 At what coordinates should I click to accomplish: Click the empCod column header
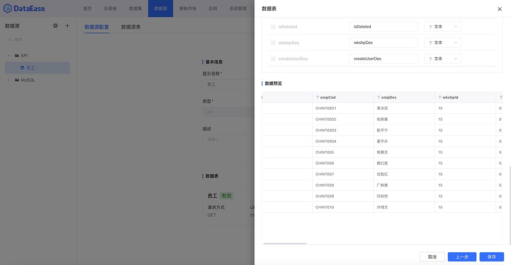click(343, 97)
